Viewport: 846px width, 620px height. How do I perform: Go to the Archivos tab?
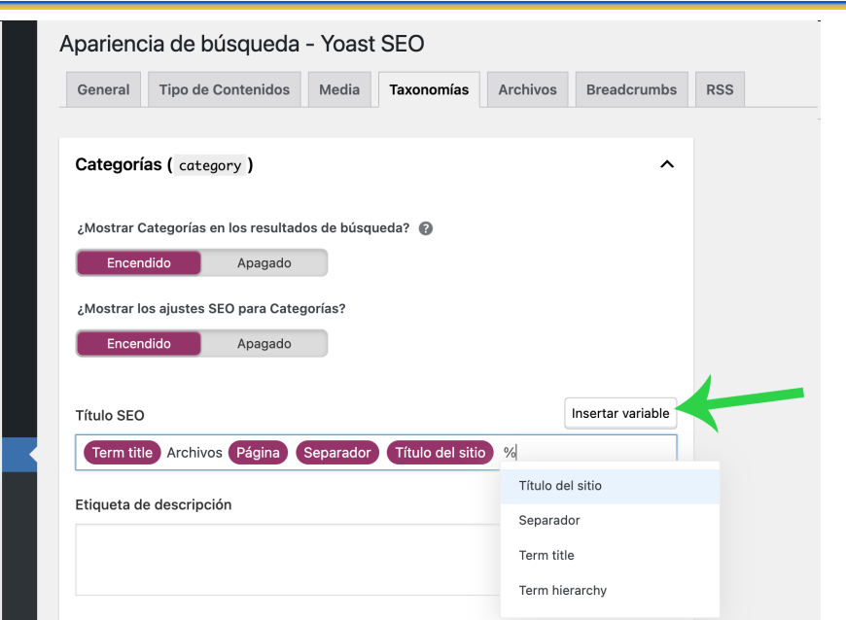[x=528, y=89]
